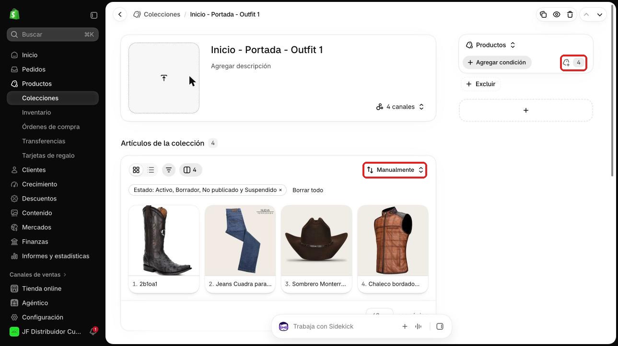Go to next collection using down arrow
618x346 pixels.
[600, 14]
